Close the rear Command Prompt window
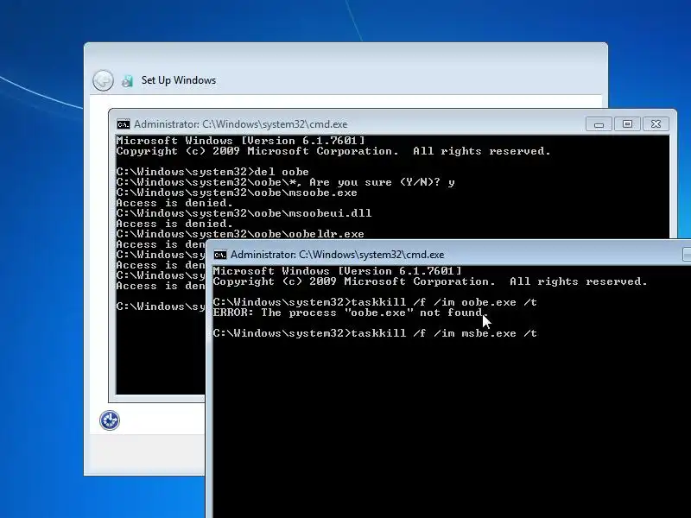This screenshot has width=691, height=518. pyautogui.click(x=656, y=124)
